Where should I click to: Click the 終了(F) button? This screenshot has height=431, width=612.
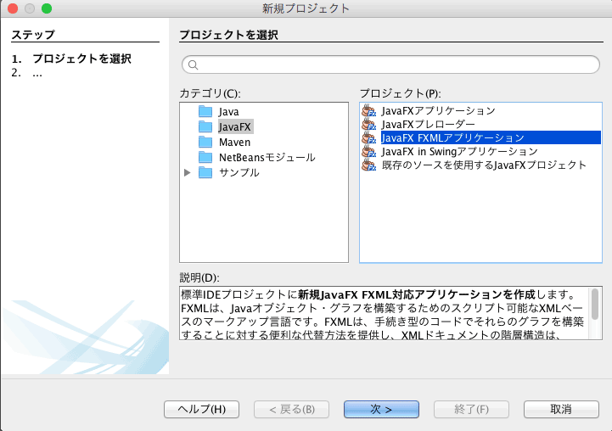[471, 409]
